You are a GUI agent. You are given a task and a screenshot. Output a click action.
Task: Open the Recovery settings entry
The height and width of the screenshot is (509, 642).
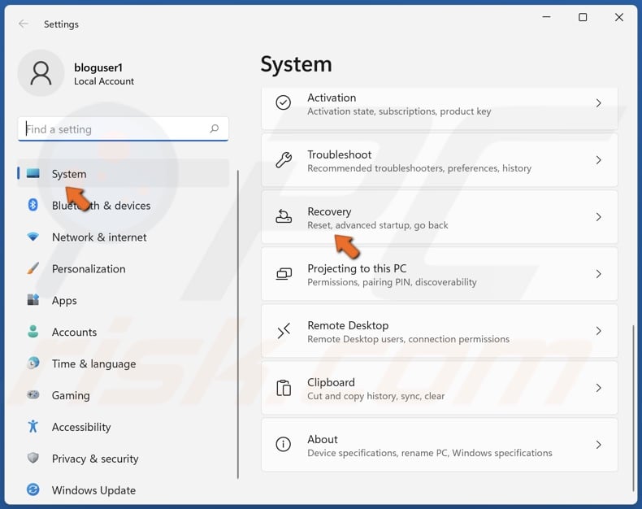click(x=440, y=217)
